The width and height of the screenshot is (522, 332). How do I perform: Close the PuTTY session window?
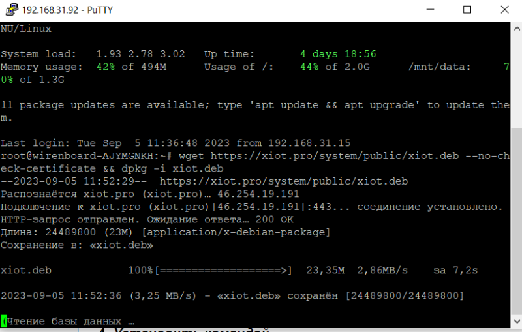coord(504,10)
